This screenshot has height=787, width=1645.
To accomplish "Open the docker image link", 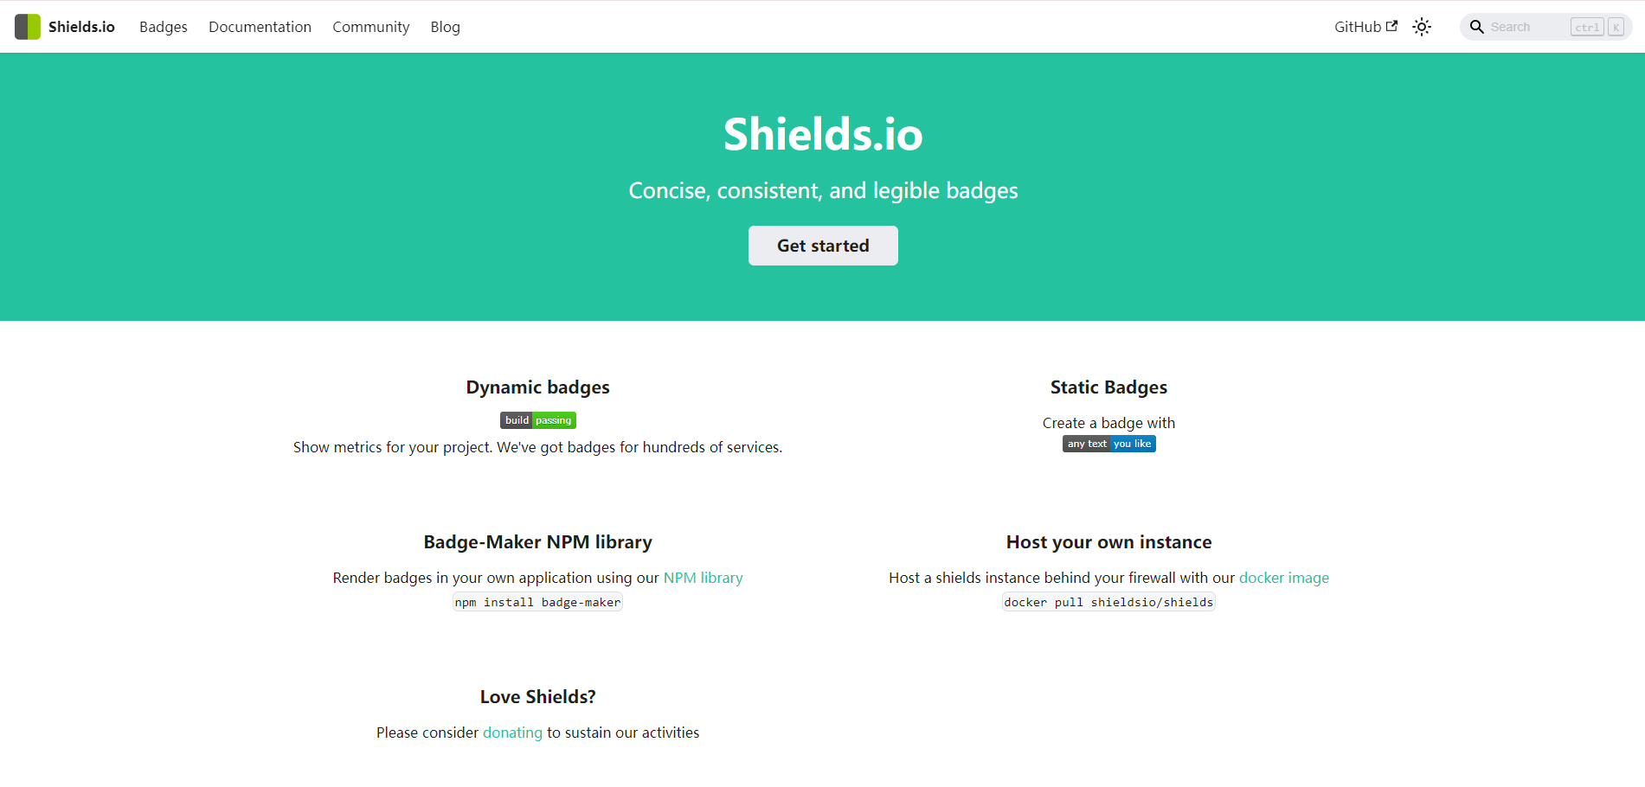I will (x=1283, y=578).
